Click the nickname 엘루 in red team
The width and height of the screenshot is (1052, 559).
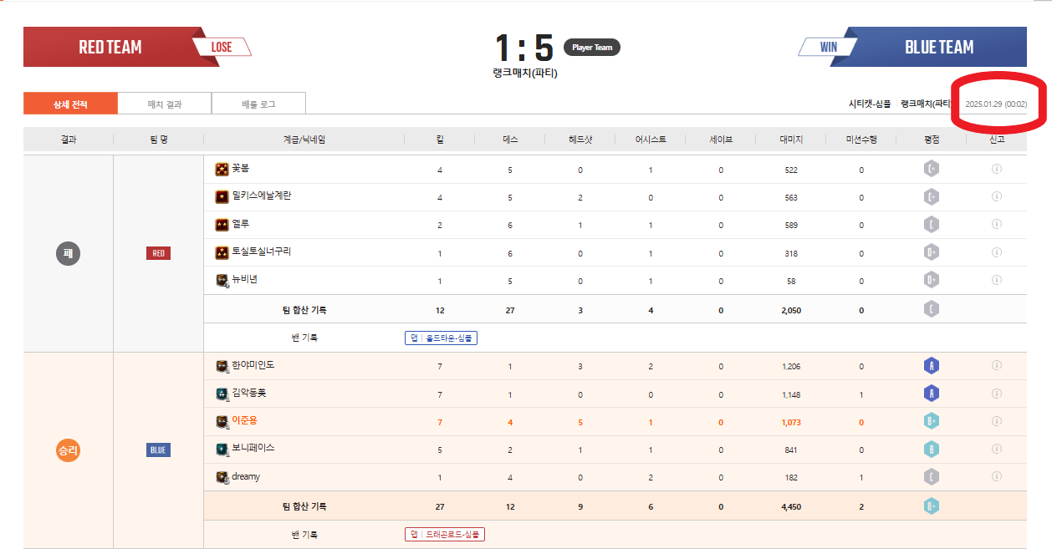[x=241, y=224]
